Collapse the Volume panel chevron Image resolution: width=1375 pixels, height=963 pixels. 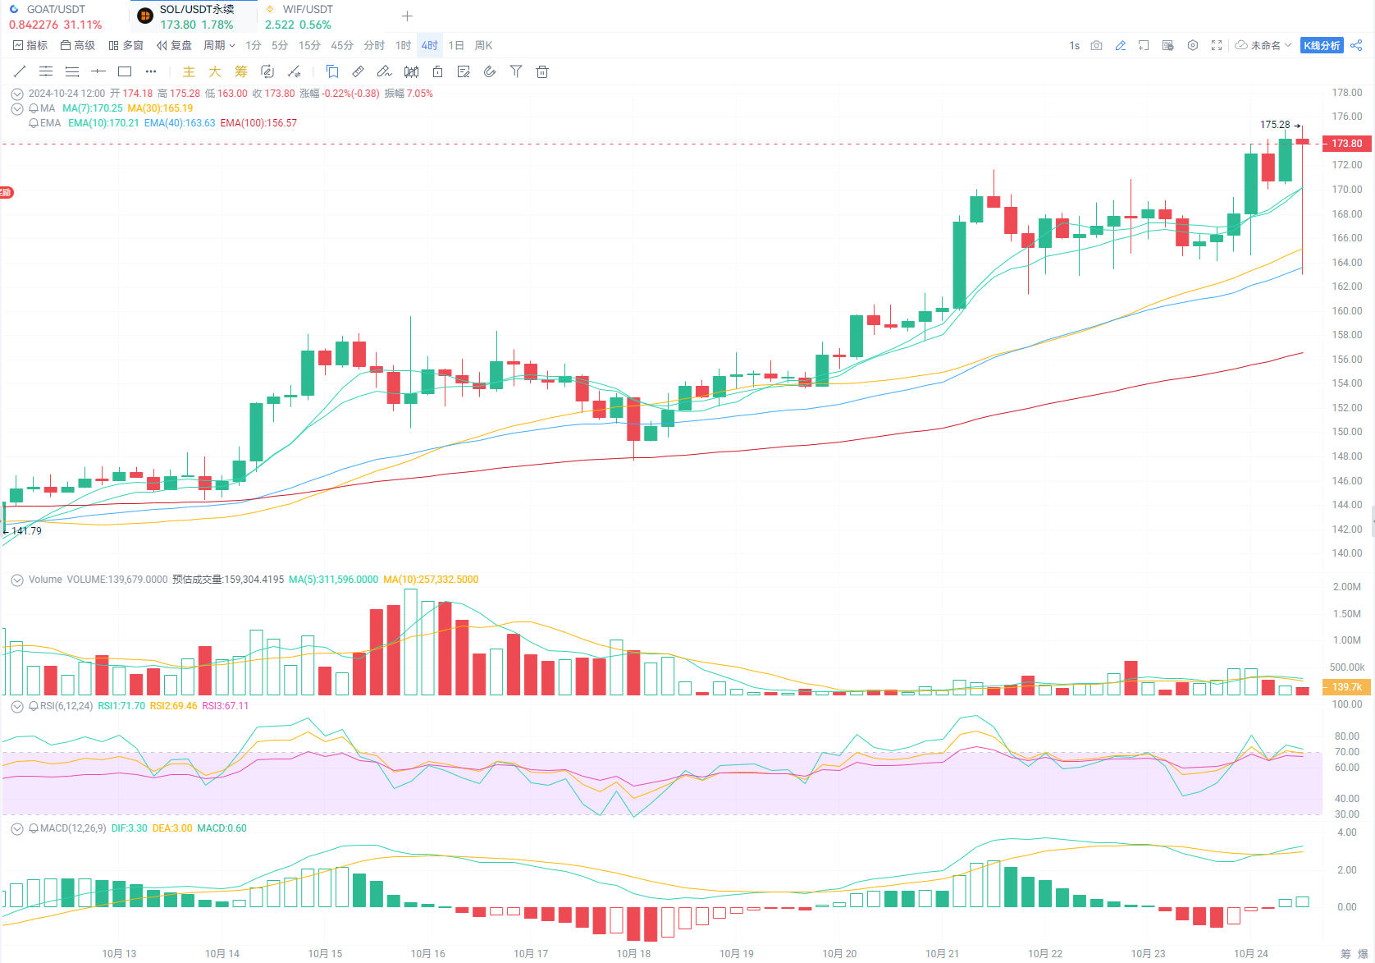point(16,580)
